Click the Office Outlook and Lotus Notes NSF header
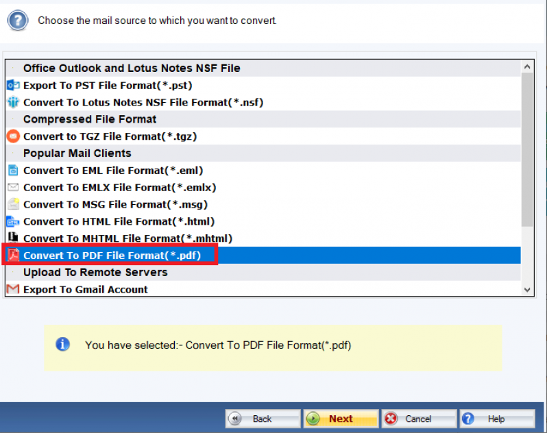This screenshot has width=547, height=433. (263, 69)
